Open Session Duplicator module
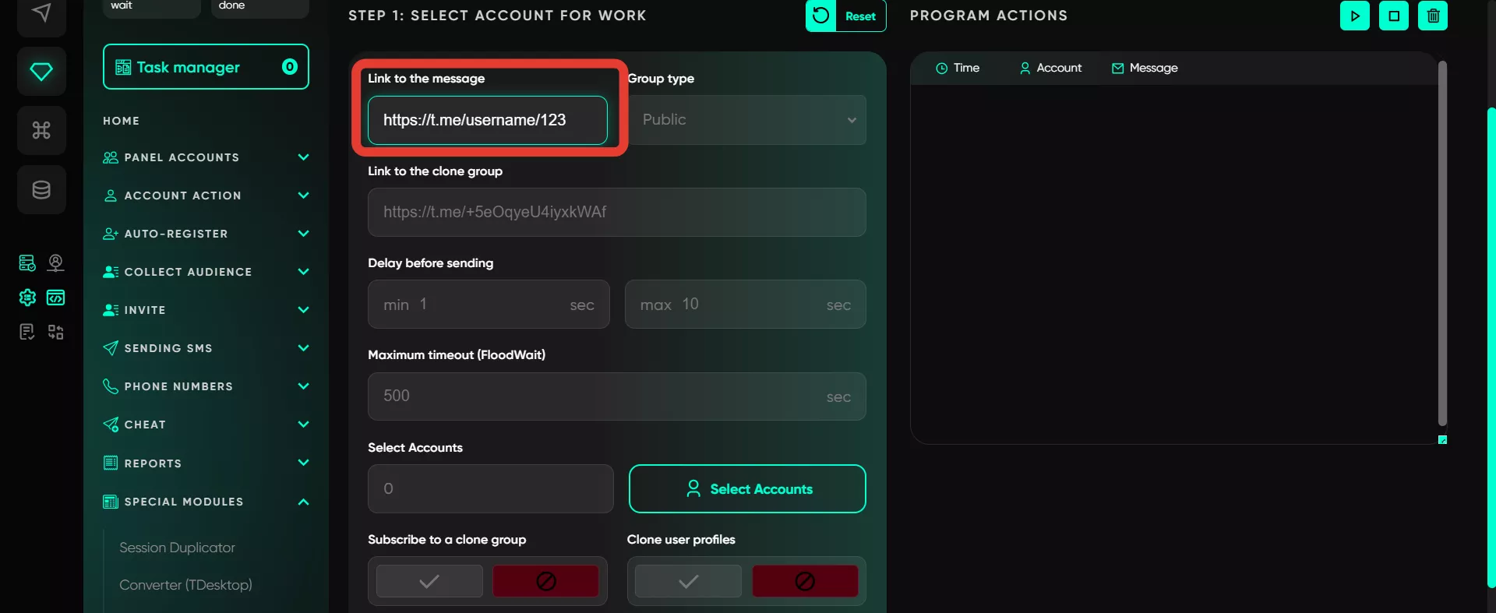The height and width of the screenshot is (613, 1496). [x=177, y=548]
